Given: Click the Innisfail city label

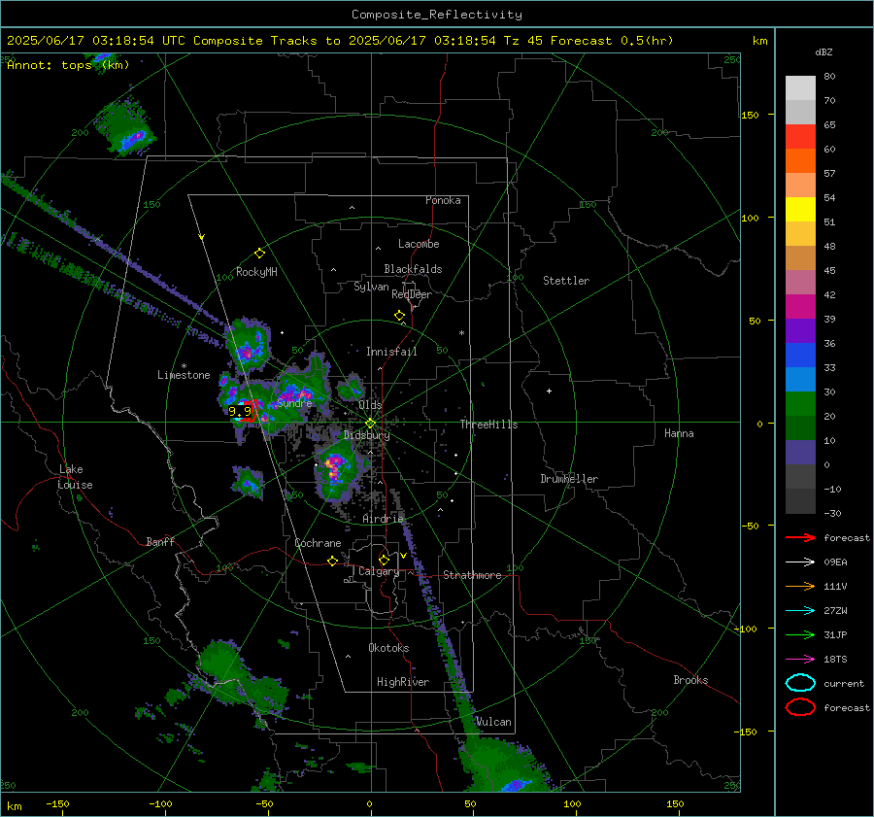Looking at the screenshot, I should tap(391, 352).
